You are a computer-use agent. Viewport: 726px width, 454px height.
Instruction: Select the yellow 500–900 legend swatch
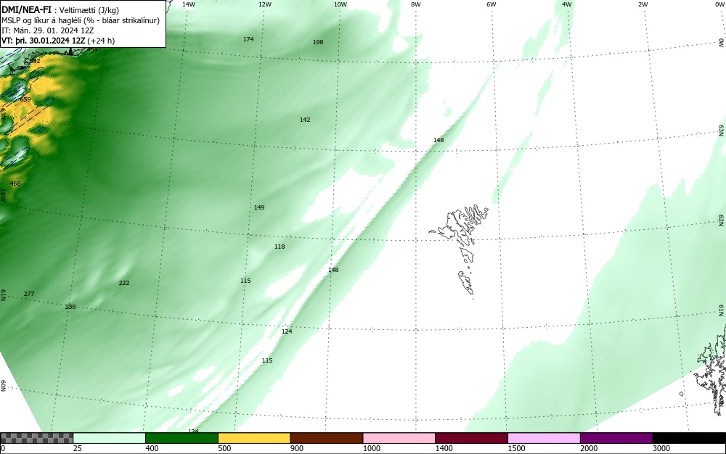254,438
